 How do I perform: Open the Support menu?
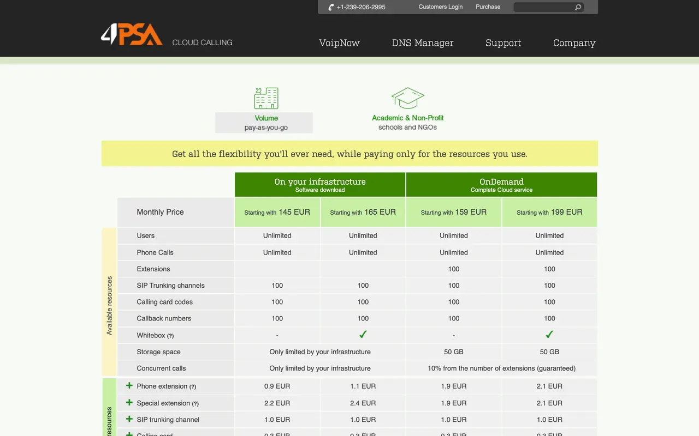[x=503, y=43]
